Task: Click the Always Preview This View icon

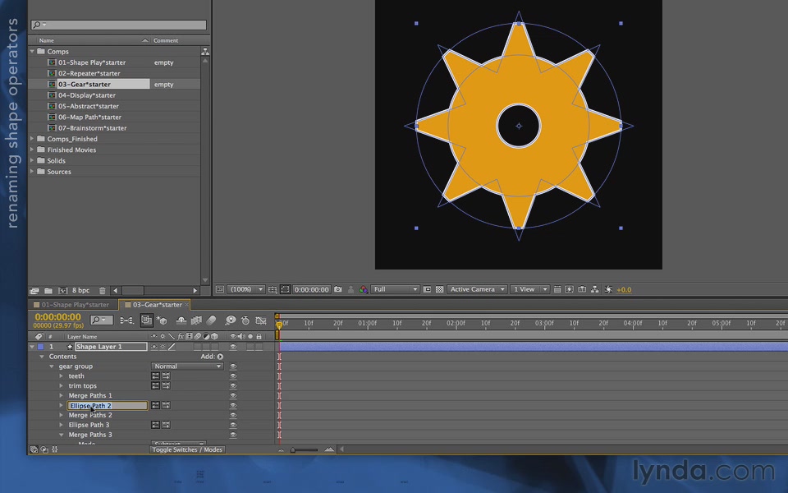Action: click(220, 289)
